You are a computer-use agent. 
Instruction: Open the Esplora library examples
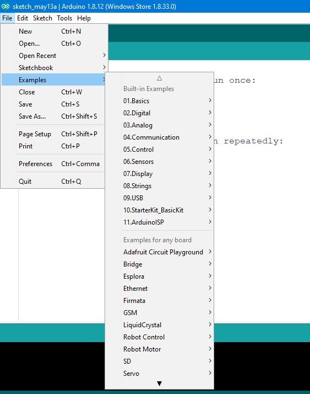coord(159,276)
